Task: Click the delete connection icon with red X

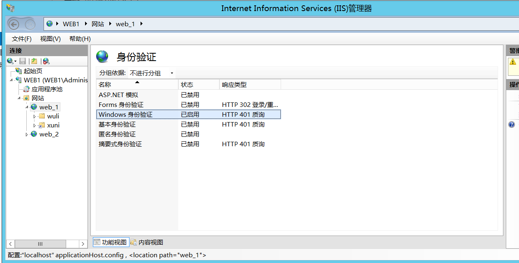Action: click(46, 61)
